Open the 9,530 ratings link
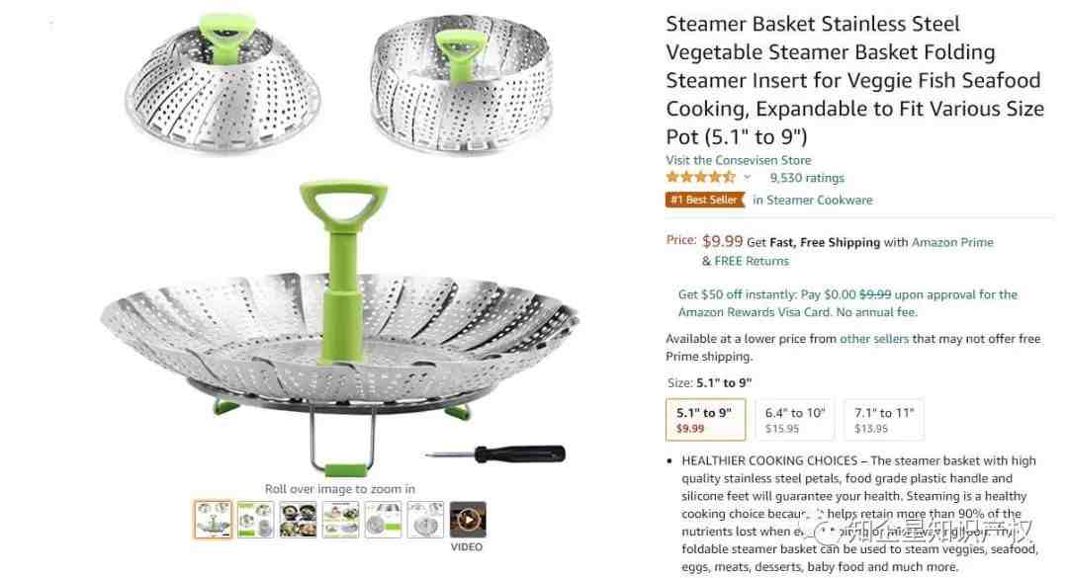This screenshot has width=1068, height=578. 807,178
